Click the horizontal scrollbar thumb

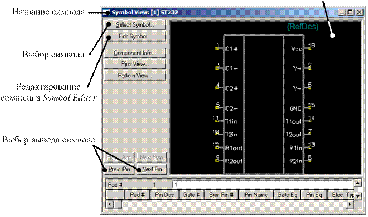117,204
